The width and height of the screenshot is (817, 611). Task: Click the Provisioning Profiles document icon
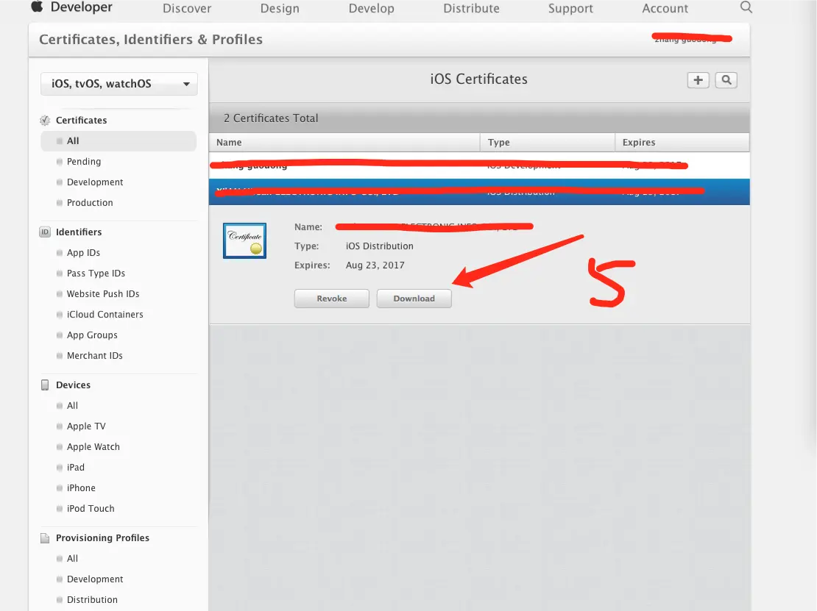click(x=45, y=537)
